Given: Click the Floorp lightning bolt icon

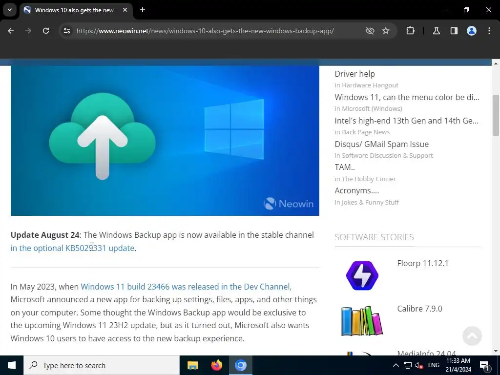Looking at the screenshot, I should (362, 275).
